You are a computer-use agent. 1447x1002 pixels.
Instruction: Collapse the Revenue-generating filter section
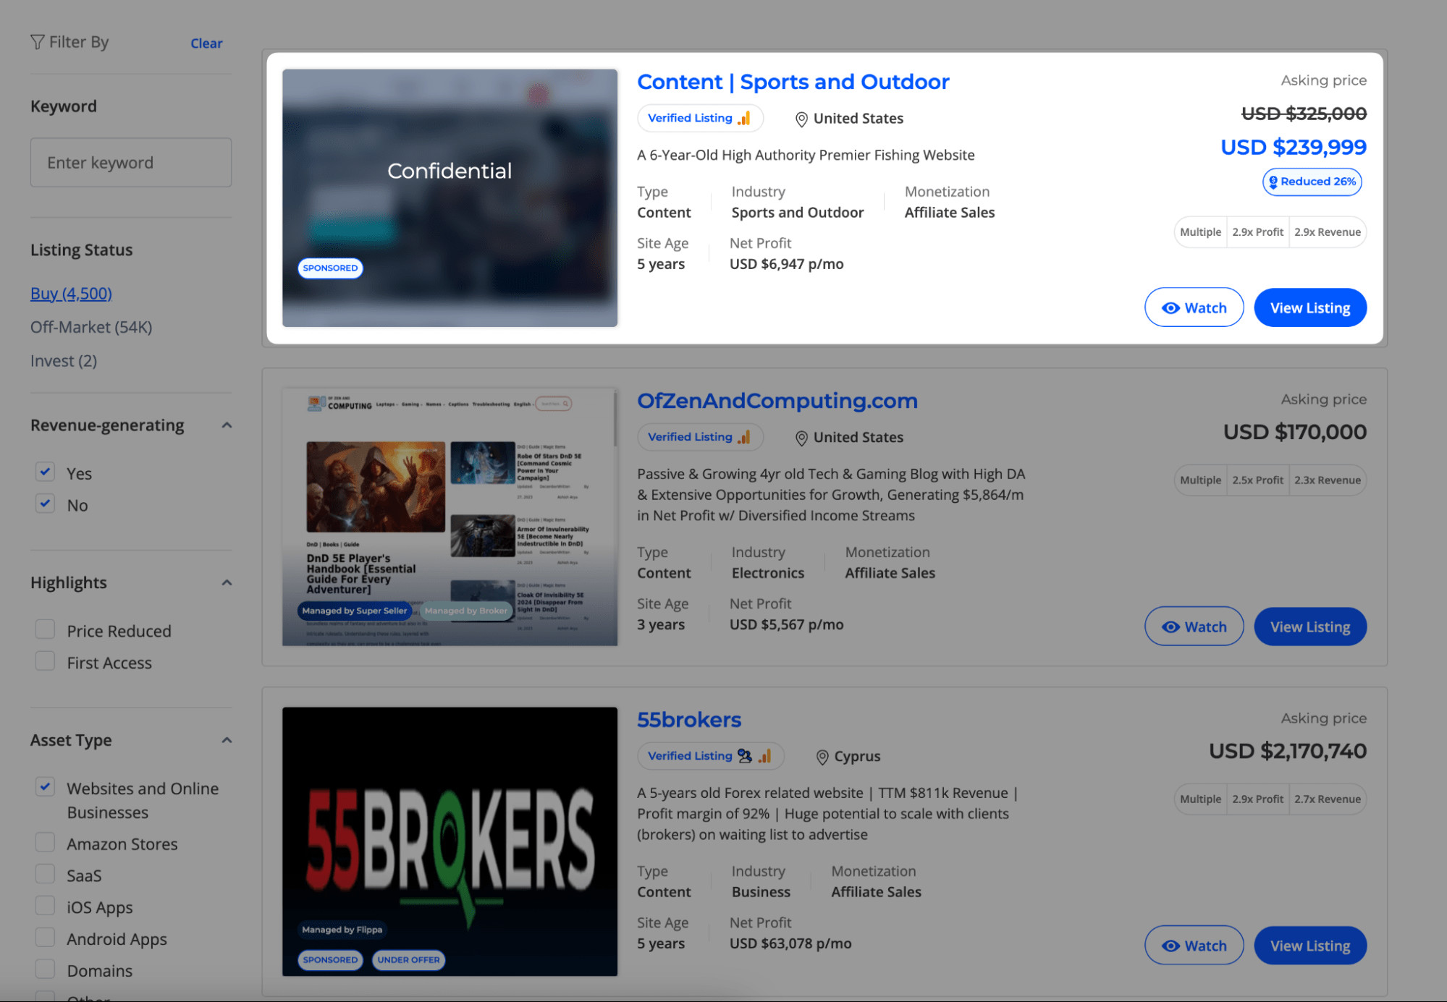pos(227,425)
